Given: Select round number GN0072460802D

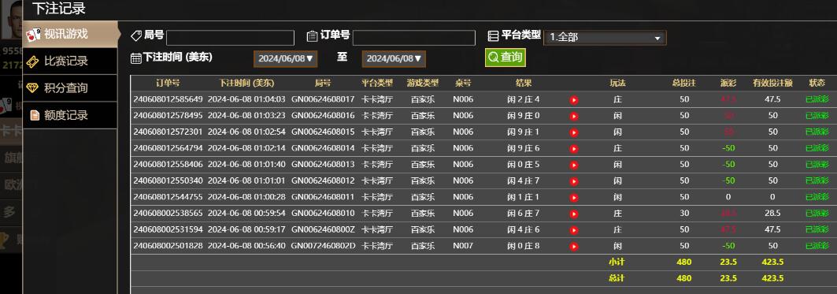Looking at the screenshot, I should pos(323,246).
